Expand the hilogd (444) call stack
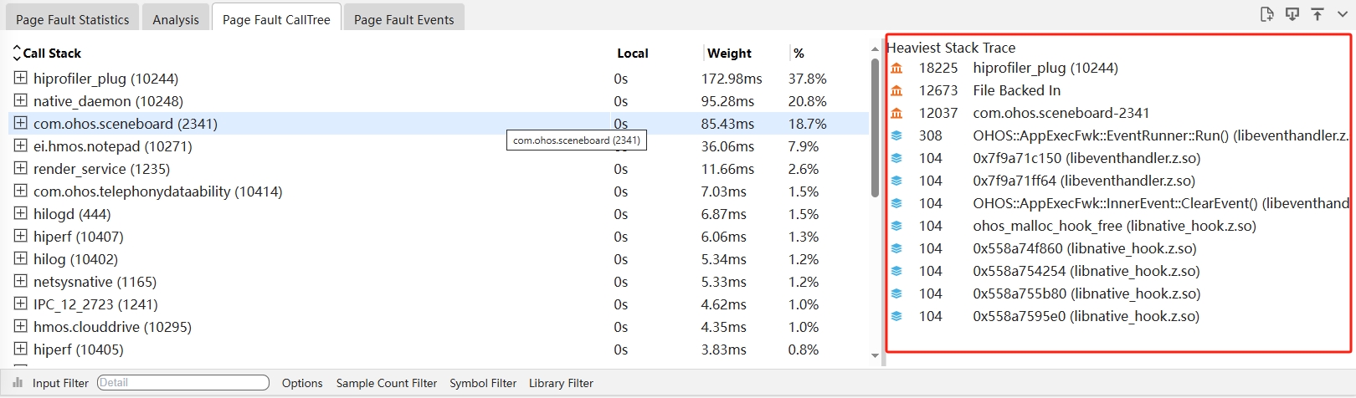Viewport: 1356px width, 398px height. coord(20,213)
